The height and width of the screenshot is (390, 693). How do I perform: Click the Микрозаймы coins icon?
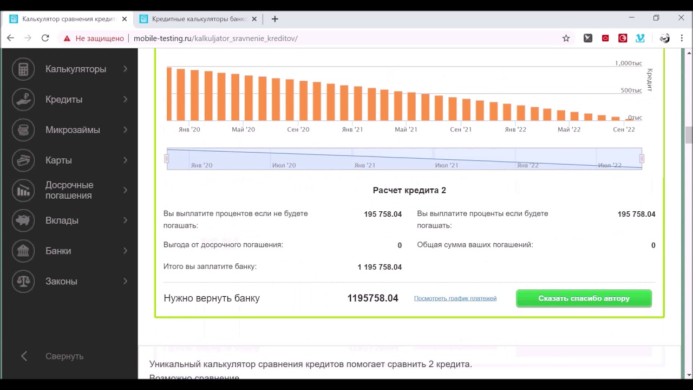tap(23, 130)
